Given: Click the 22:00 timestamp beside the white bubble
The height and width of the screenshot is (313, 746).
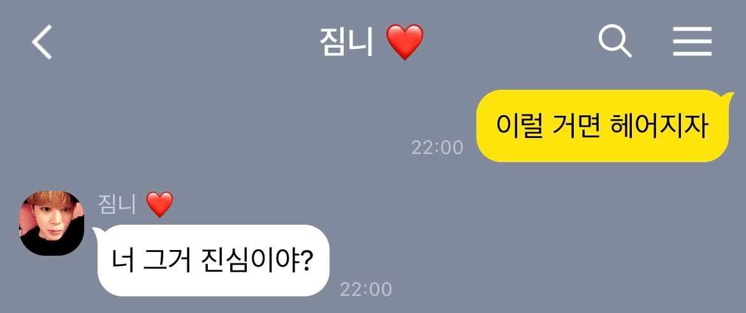Looking at the screenshot, I should pyautogui.click(x=366, y=289).
